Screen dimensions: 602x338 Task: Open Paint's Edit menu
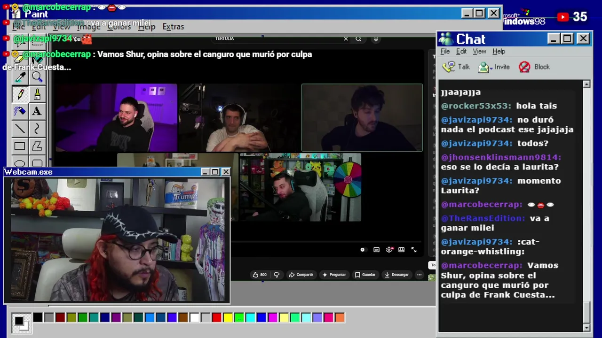click(39, 27)
